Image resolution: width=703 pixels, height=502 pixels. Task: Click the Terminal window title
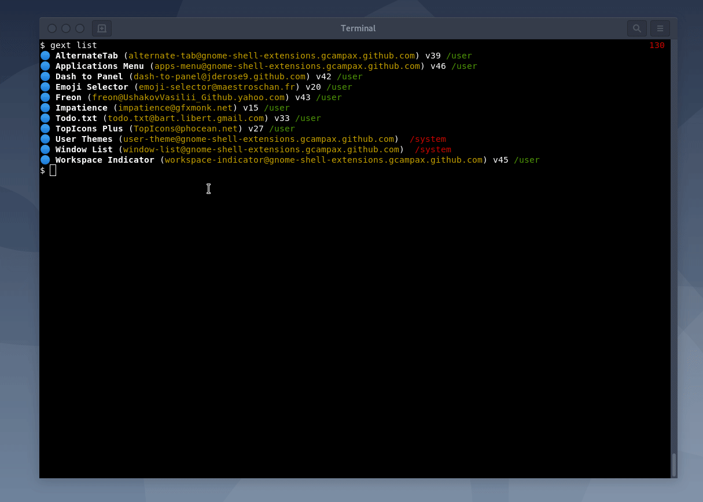coord(358,28)
